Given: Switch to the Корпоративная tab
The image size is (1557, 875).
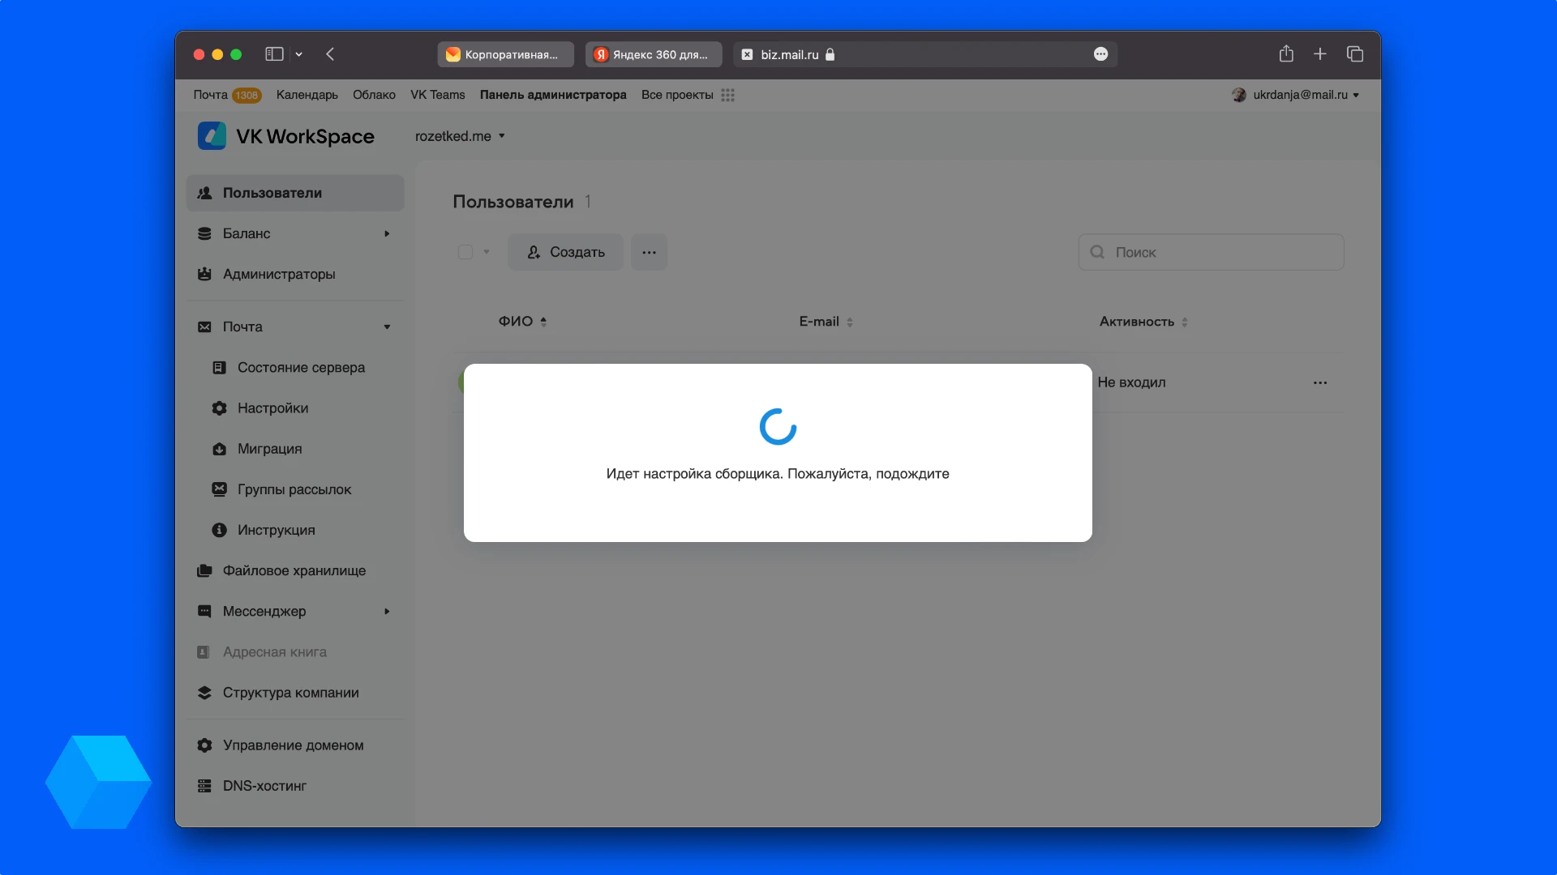Looking at the screenshot, I should pos(505,54).
